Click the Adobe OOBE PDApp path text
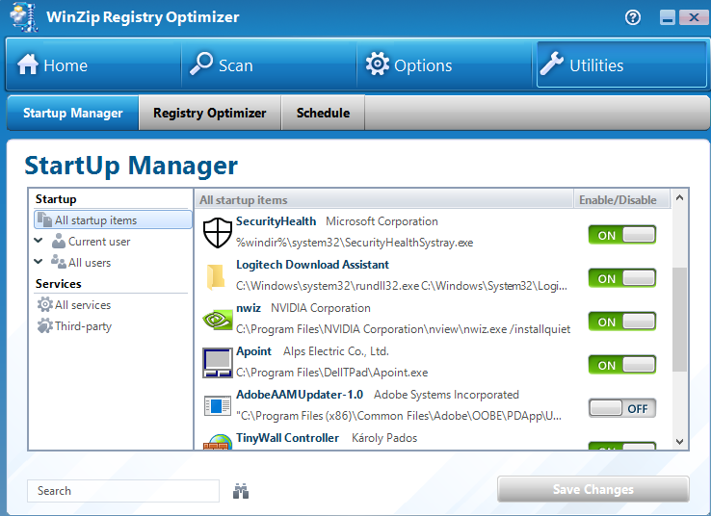This screenshot has height=516, width=711. pos(399,416)
